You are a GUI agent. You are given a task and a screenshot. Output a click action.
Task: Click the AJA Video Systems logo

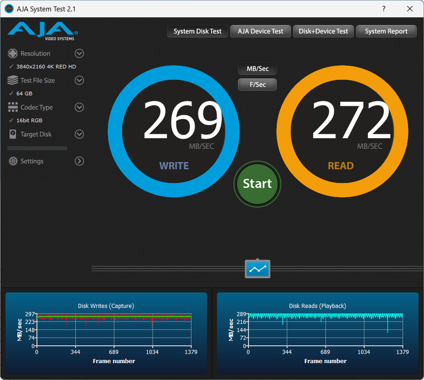43,31
